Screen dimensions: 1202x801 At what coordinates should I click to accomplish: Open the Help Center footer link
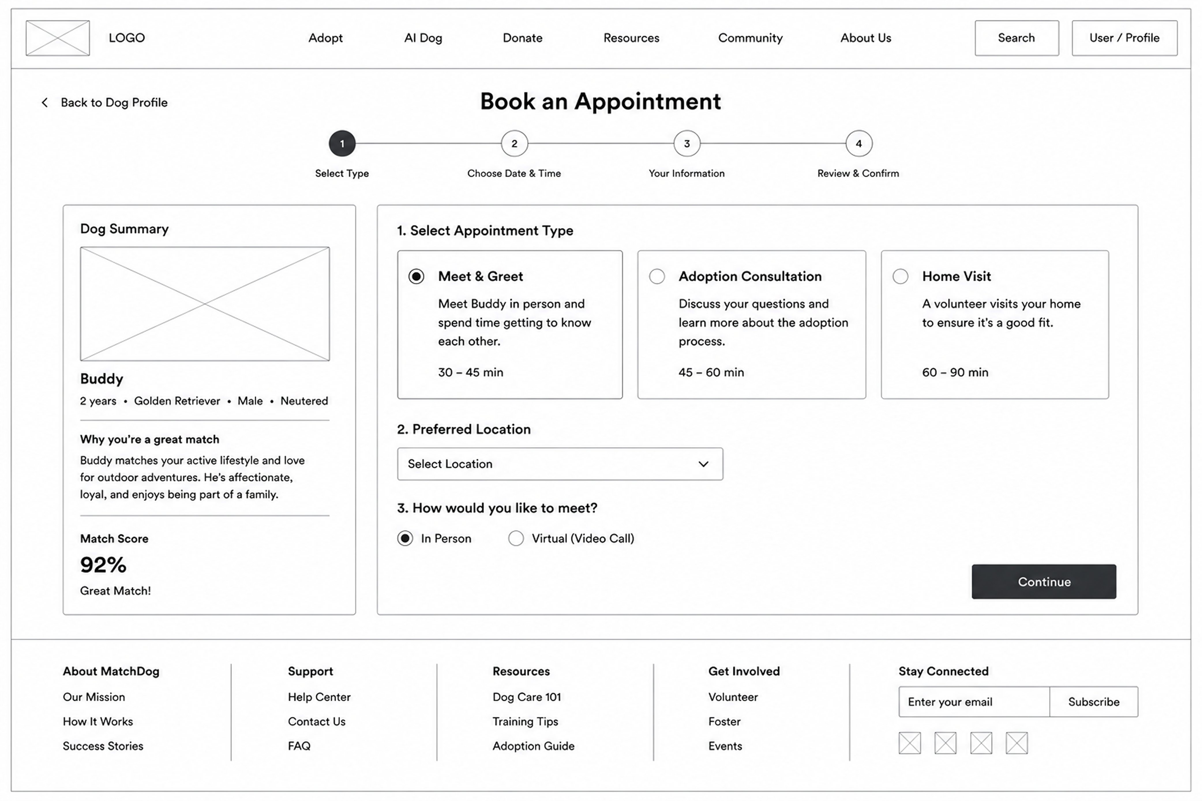(x=319, y=697)
